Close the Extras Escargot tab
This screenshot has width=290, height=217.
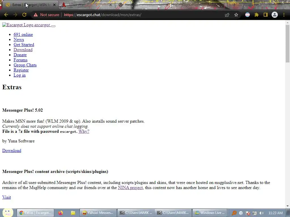[x=54, y=5]
